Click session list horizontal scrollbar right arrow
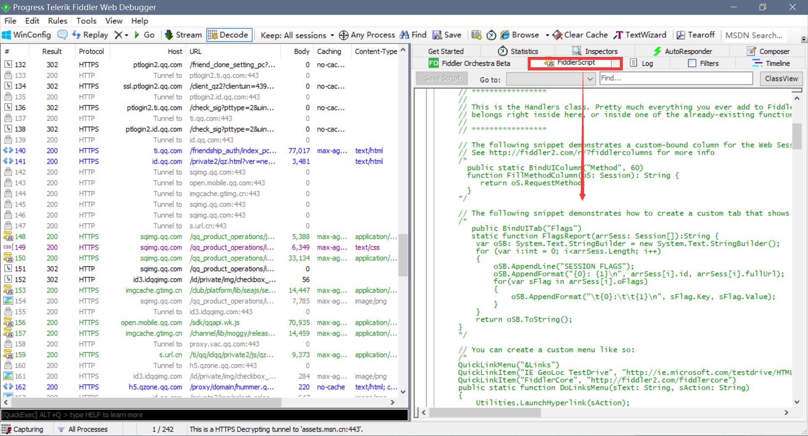The height and width of the screenshot is (436, 808). pyautogui.click(x=392, y=402)
